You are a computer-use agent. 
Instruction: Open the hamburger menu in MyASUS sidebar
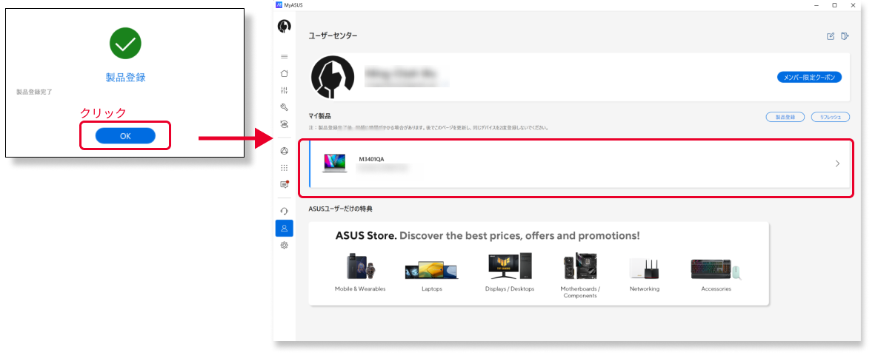click(284, 56)
